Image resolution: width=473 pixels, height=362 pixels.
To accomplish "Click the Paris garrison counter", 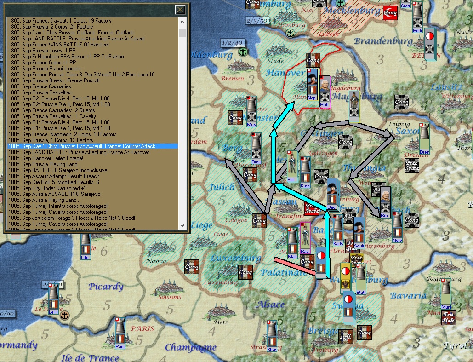I will pyautogui.click(x=120, y=333).
